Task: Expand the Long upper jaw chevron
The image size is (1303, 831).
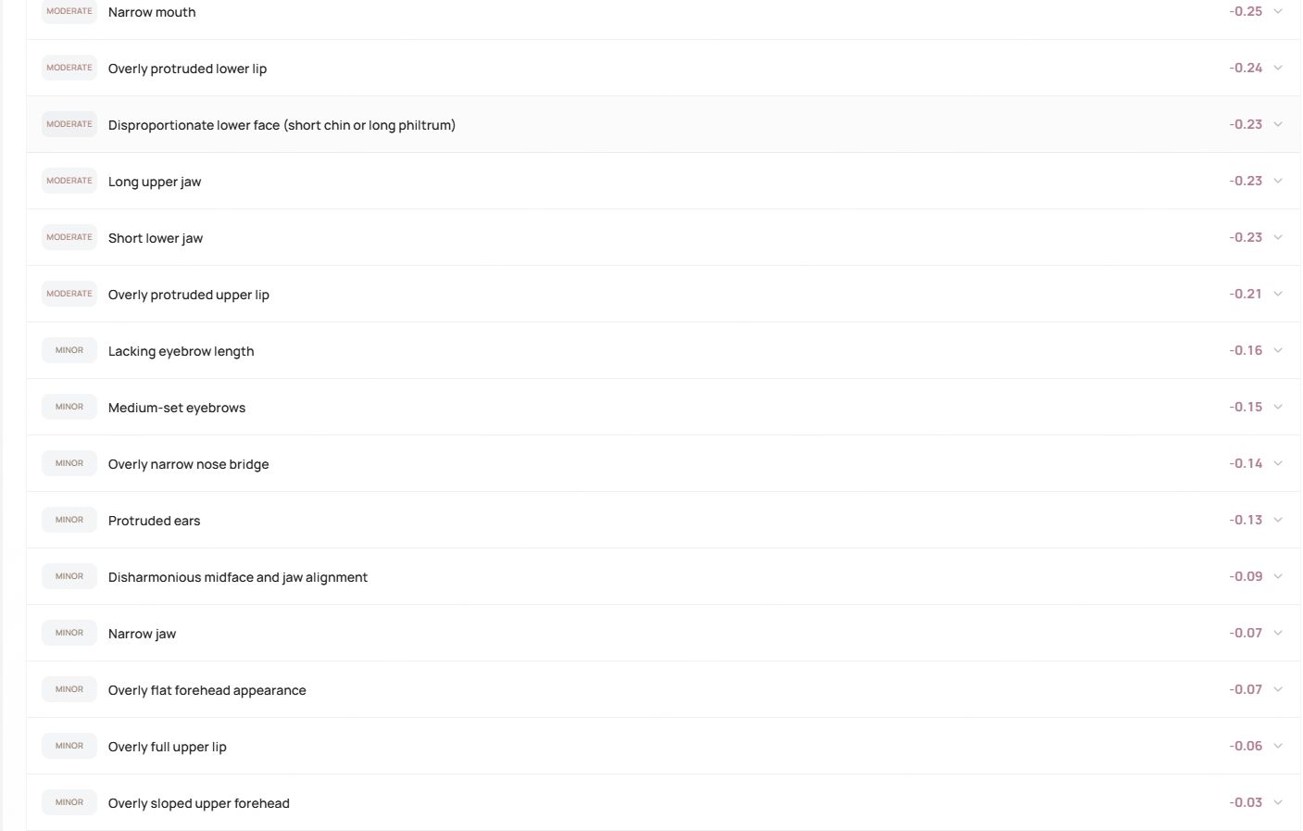Action: point(1278,182)
